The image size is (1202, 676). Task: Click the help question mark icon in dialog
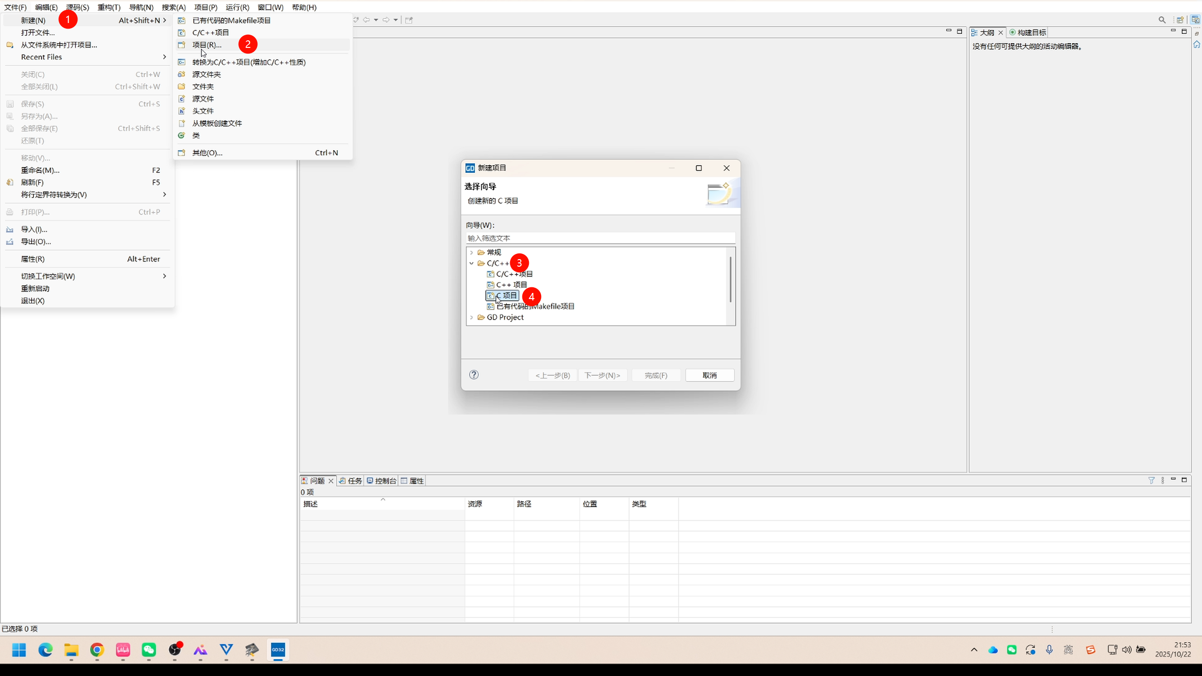coord(474,375)
